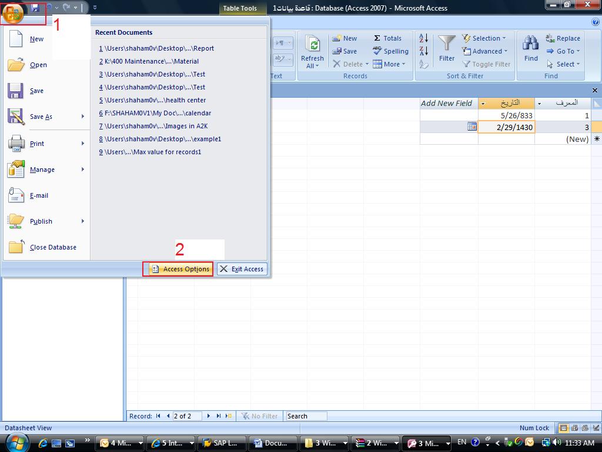This screenshot has height=452, width=602.
Task: Expand the Publish submenu arrow
Action: [x=82, y=221]
